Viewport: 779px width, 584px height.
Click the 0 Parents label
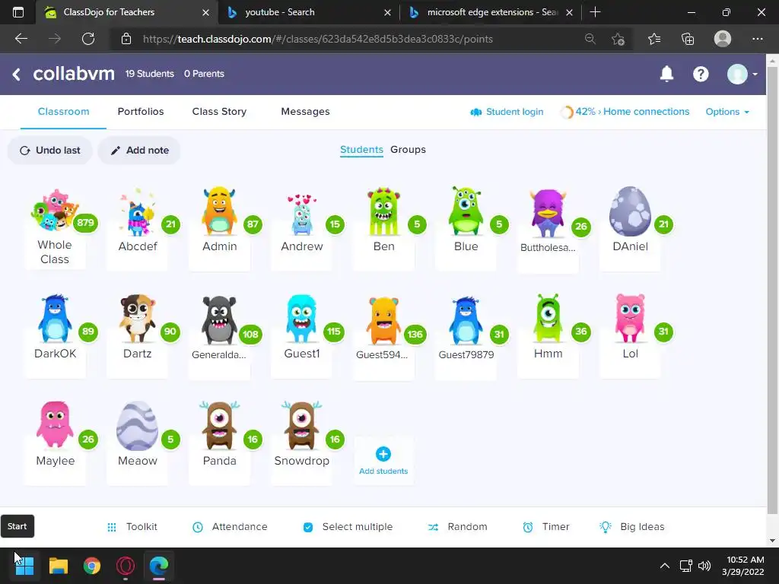tap(204, 74)
